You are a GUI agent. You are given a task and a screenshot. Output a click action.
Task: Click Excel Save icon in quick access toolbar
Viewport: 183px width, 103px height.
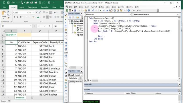(8, 3)
